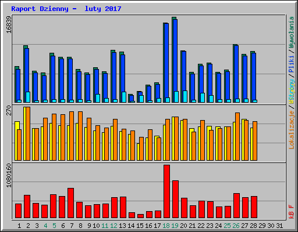The width and height of the screenshot is (298, 232).
Task: Click the Lokalizacje legend label
Action: [292, 130]
